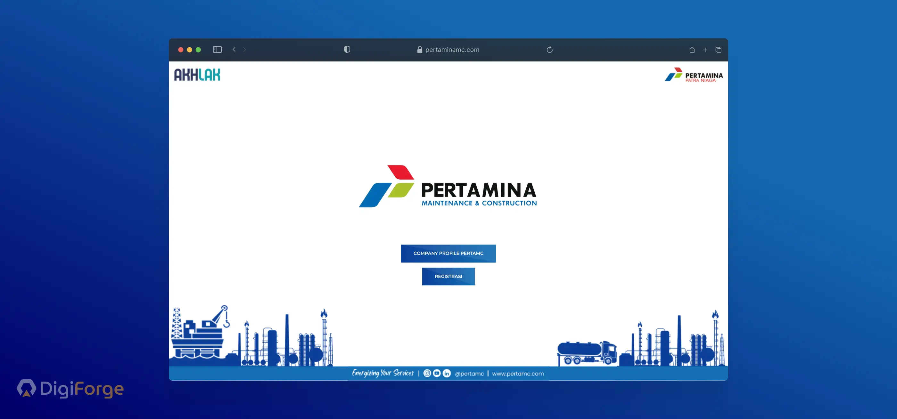The width and height of the screenshot is (897, 419).
Task: Open the share sheet icon
Action: pos(692,50)
